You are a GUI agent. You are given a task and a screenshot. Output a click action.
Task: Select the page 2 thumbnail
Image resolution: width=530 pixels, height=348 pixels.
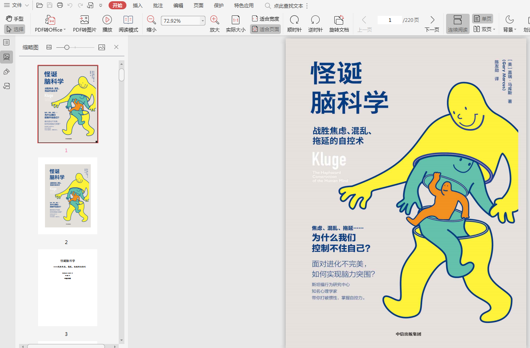68,196
